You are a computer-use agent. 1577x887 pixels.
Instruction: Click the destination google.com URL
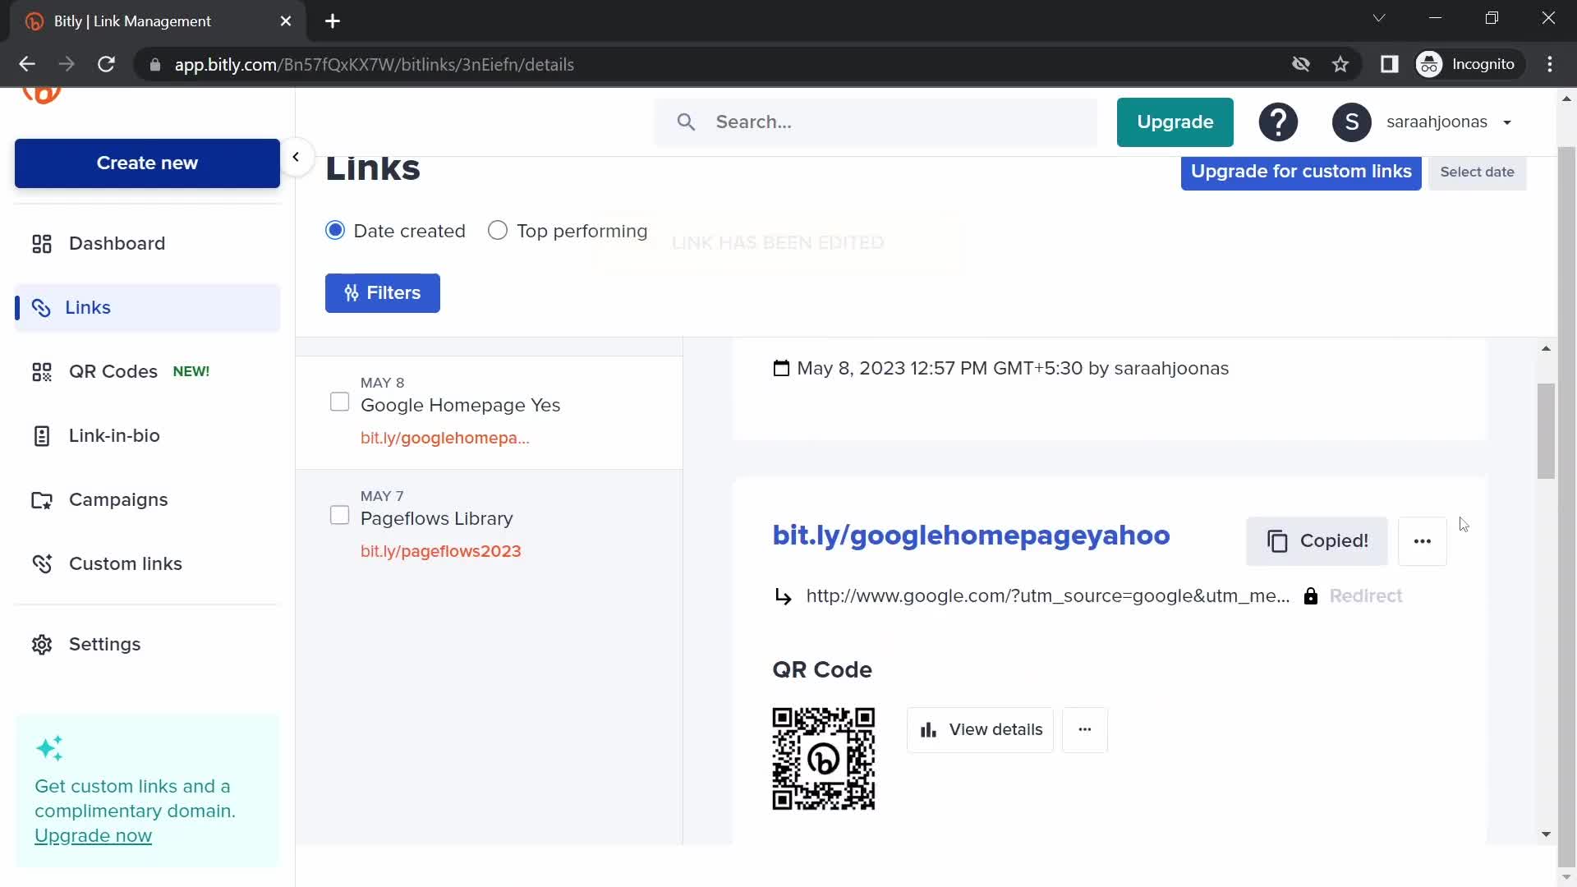pyautogui.click(x=1047, y=596)
